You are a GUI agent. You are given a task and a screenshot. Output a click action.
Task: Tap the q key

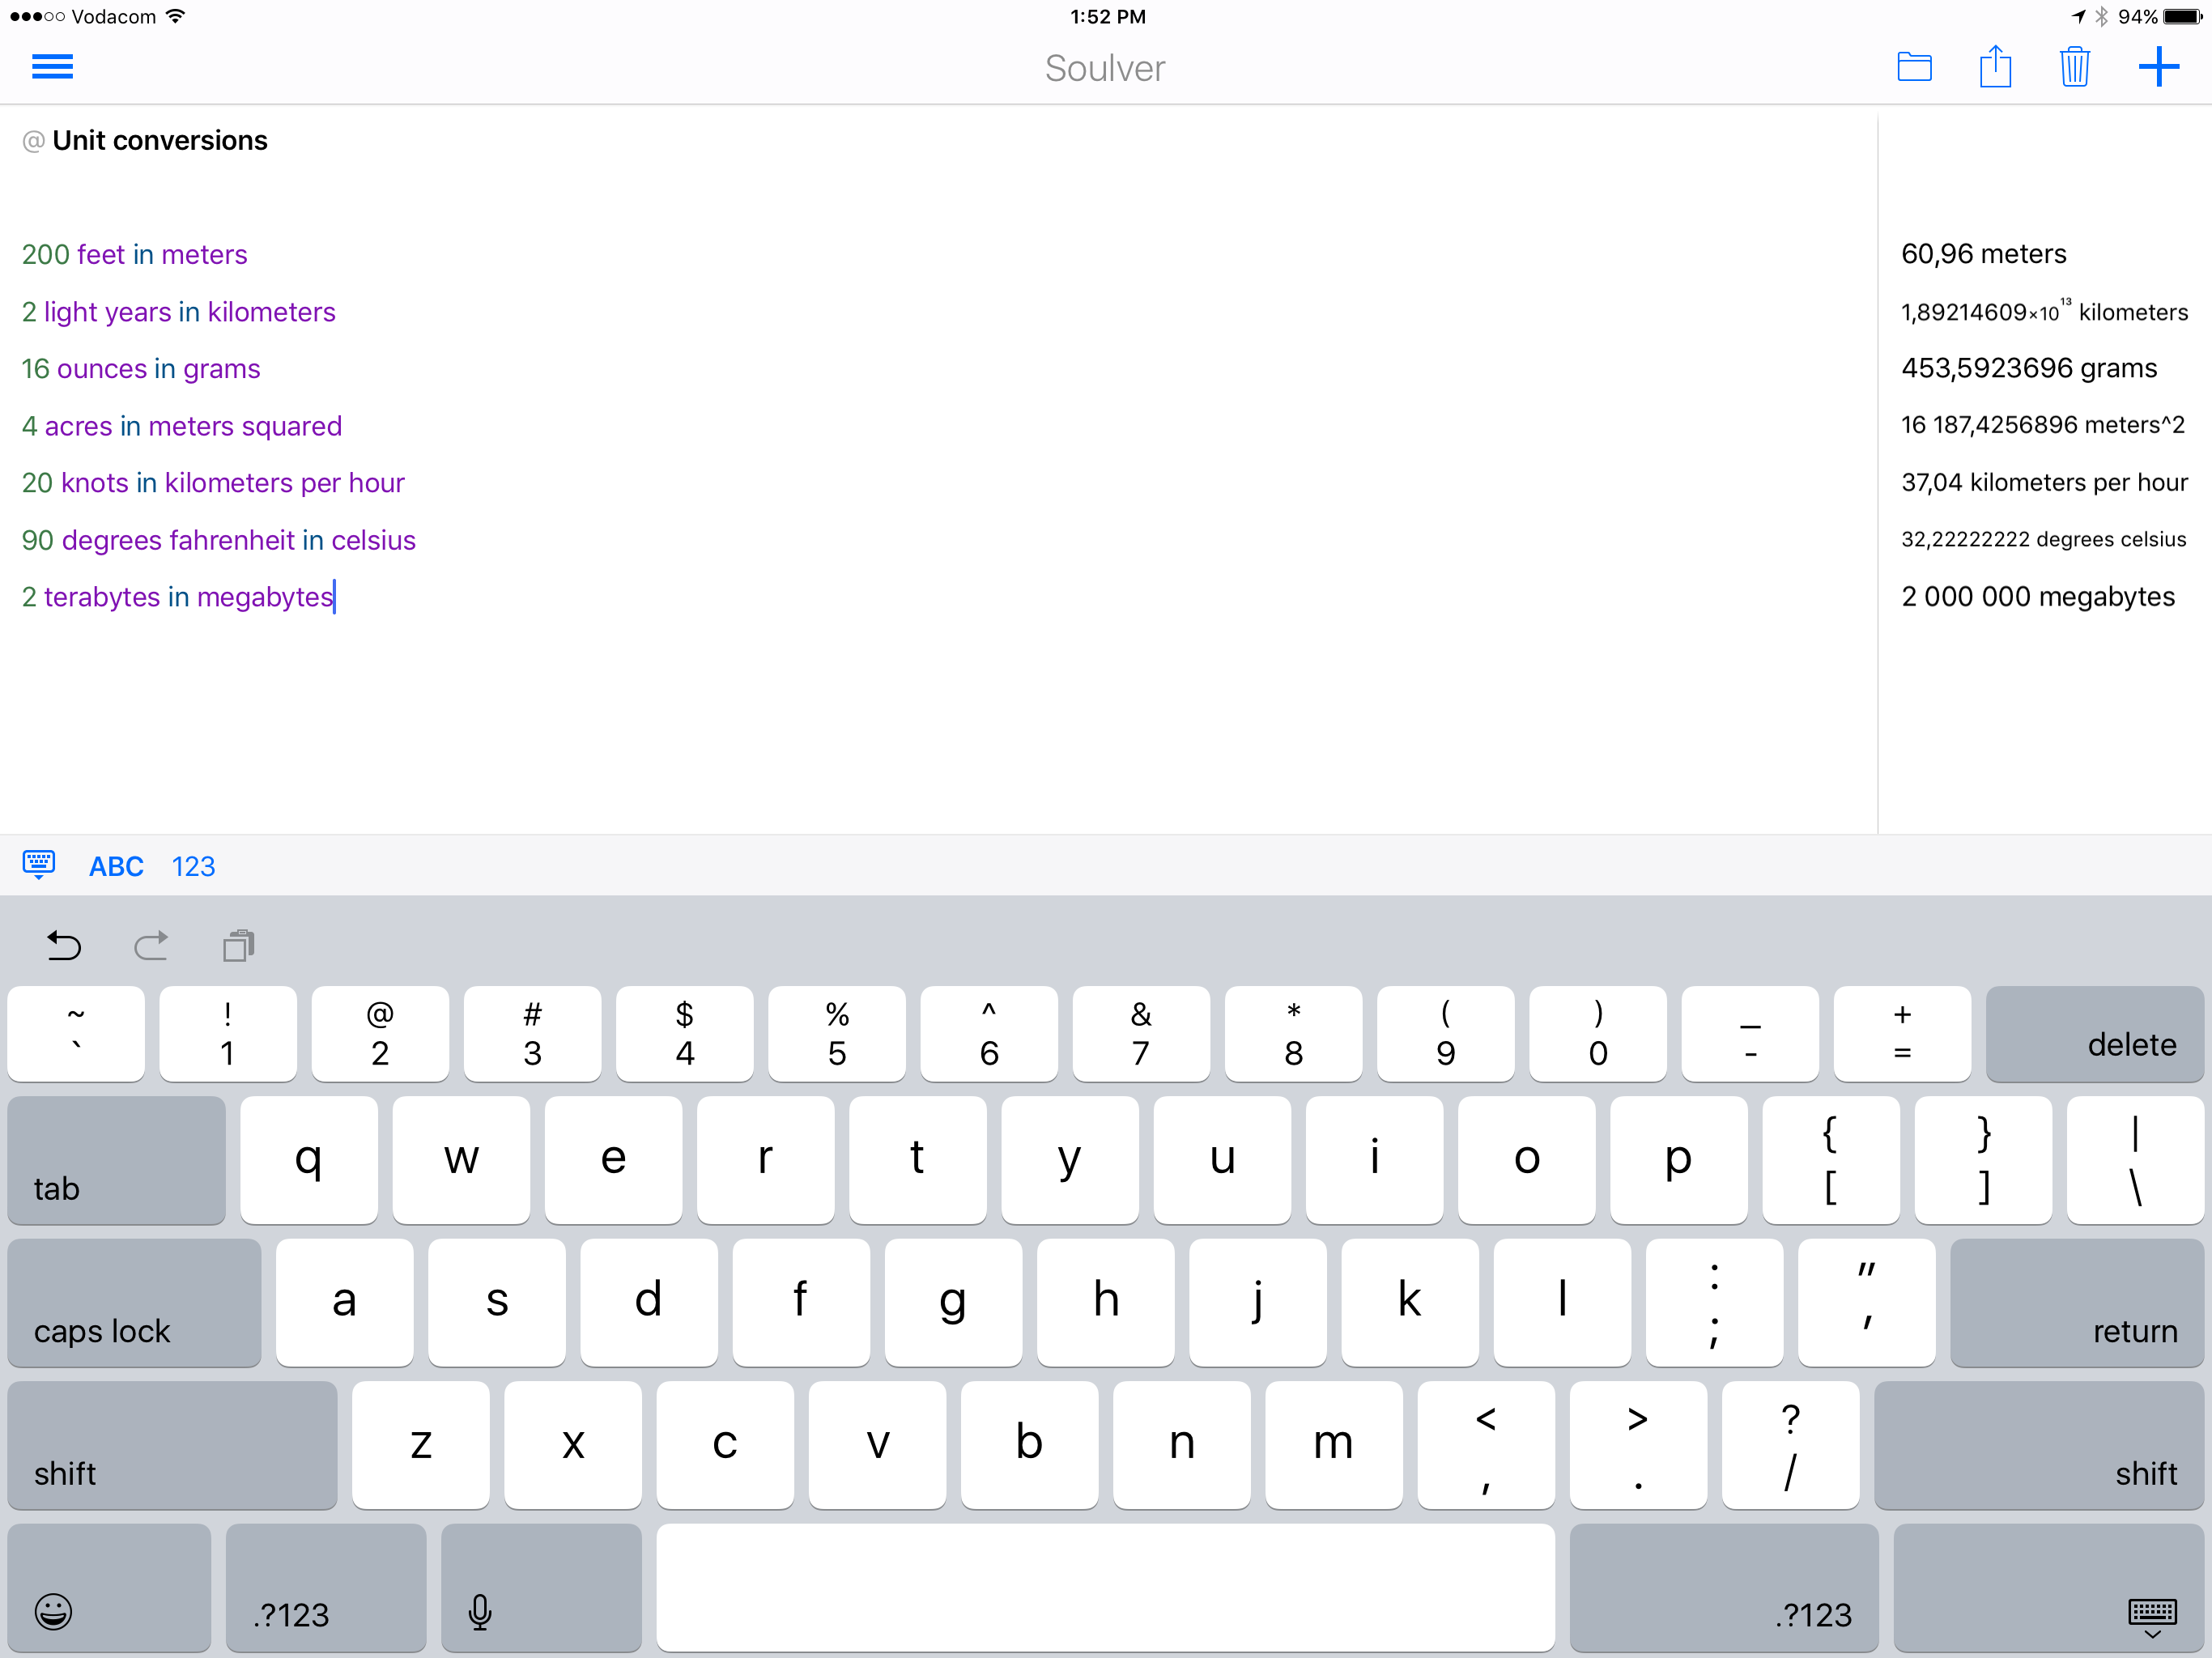point(309,1160)
